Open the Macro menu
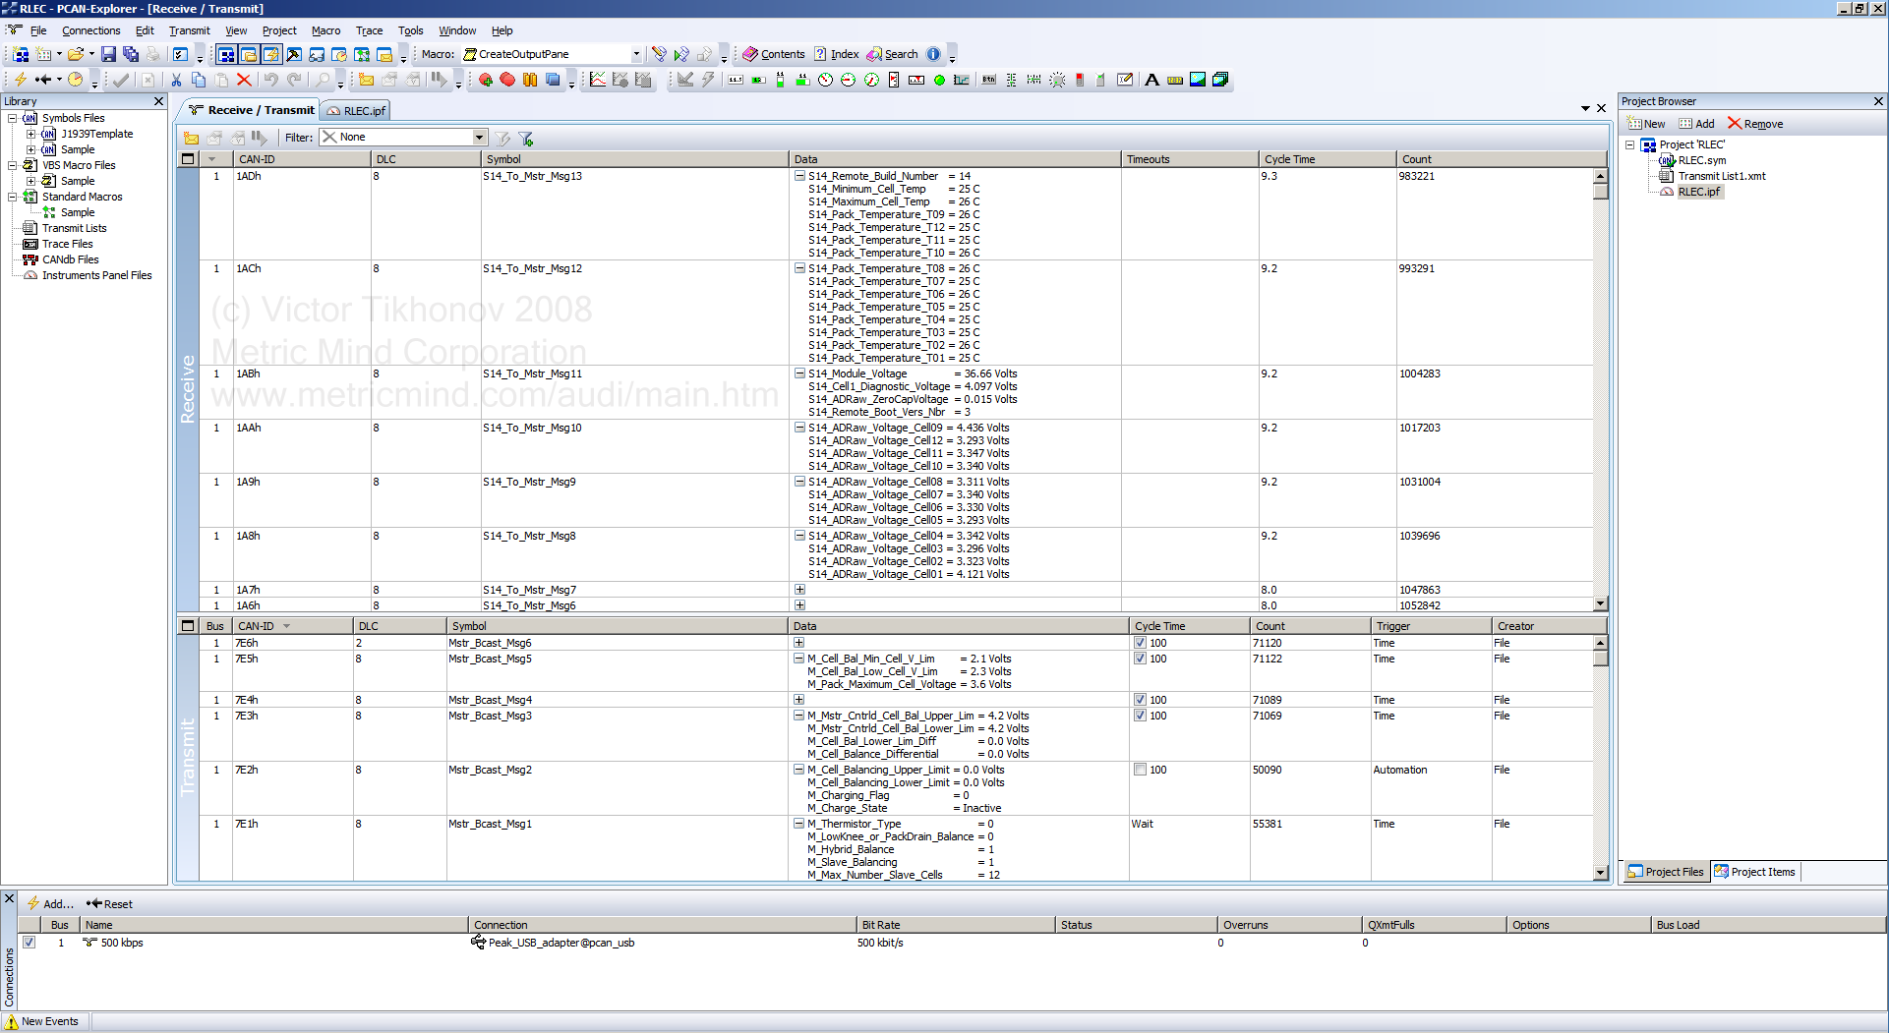Image resolution: width=1889 pixels, height=1033 pixels. [x=325, y=30]
